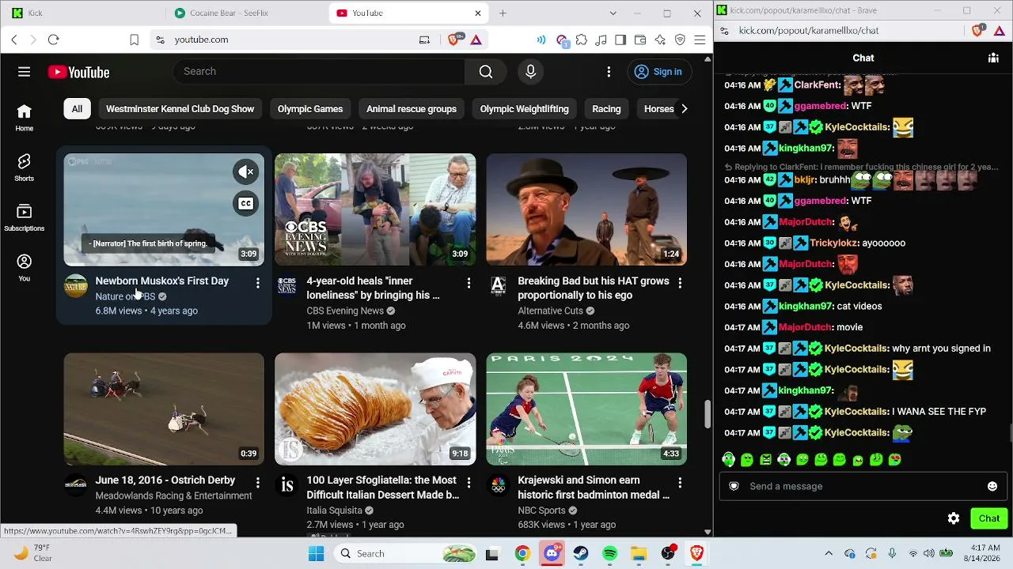Open options menu for Breaking Bad video

tap(680, 282)
